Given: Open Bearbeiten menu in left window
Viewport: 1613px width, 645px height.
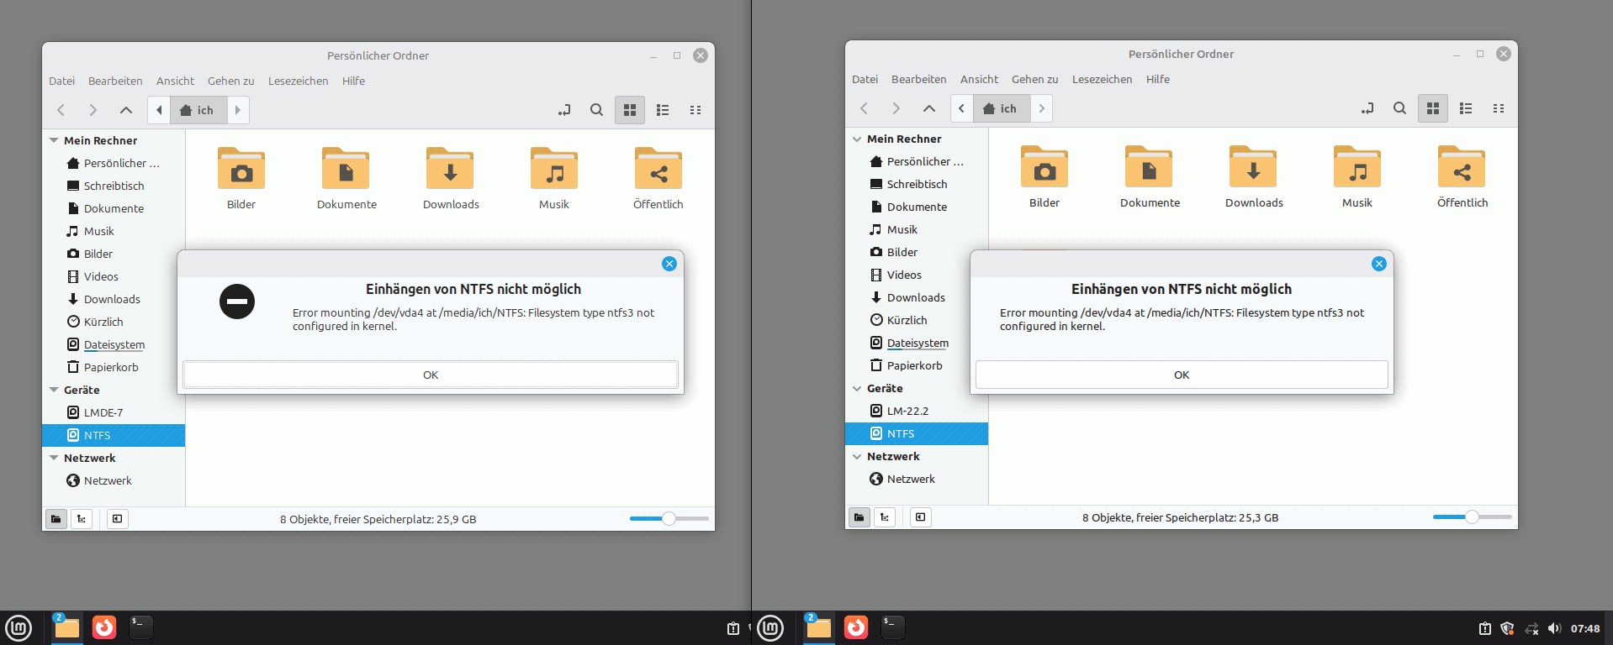Looking at the screenshot, I should 115,81.
